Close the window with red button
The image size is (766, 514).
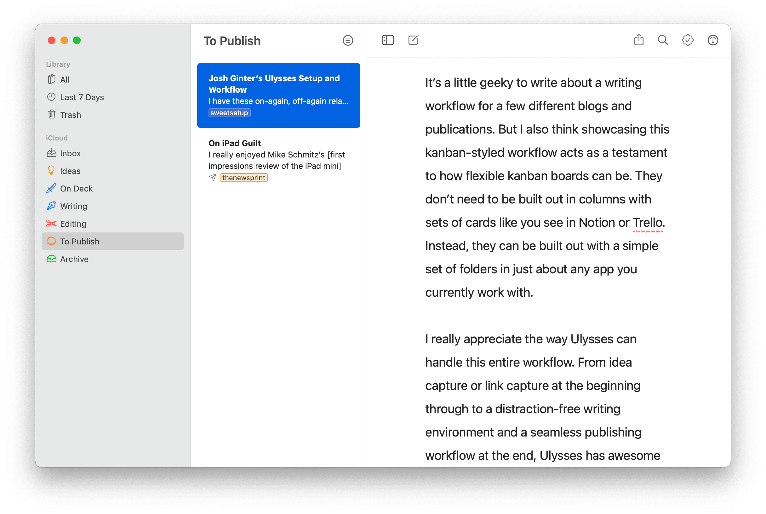click(51, 40)
